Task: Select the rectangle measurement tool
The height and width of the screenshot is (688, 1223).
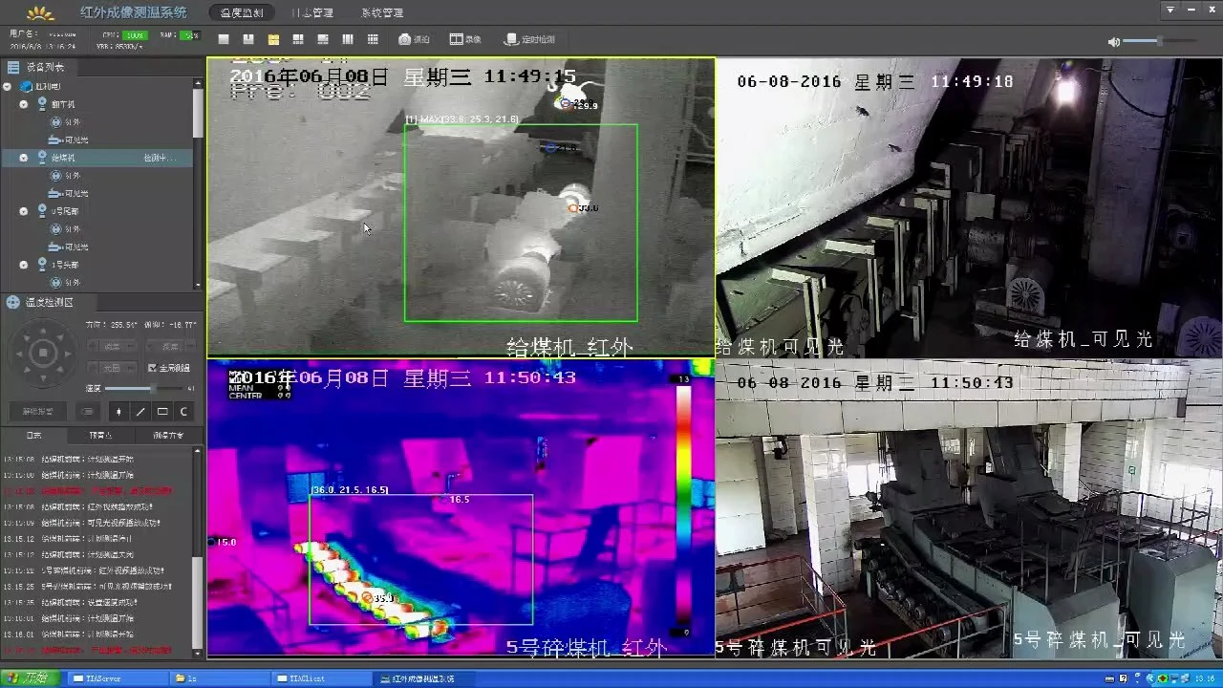Action: point(162,412)
